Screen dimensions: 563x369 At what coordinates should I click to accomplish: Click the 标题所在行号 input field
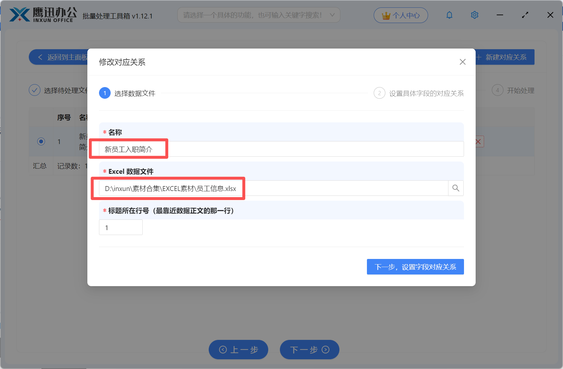(121, 227)
